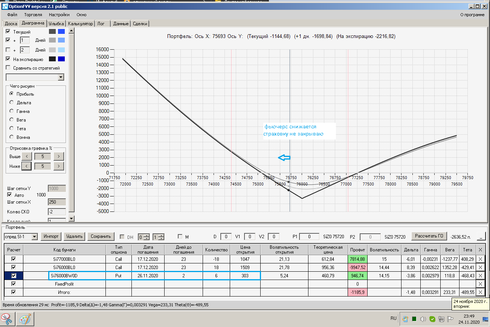Open the strategy comparison dropdown
The height and width of the screenshot is (327, 490).
coord(61,77)
